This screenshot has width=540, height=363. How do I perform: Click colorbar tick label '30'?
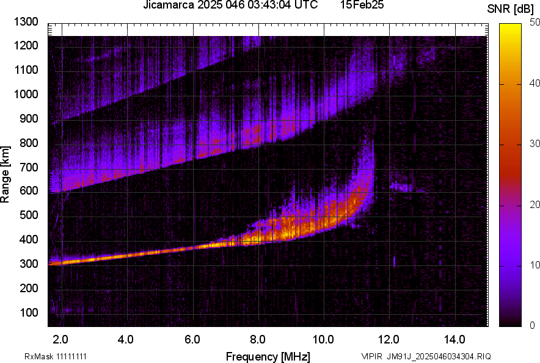click(x=535, y=144)
